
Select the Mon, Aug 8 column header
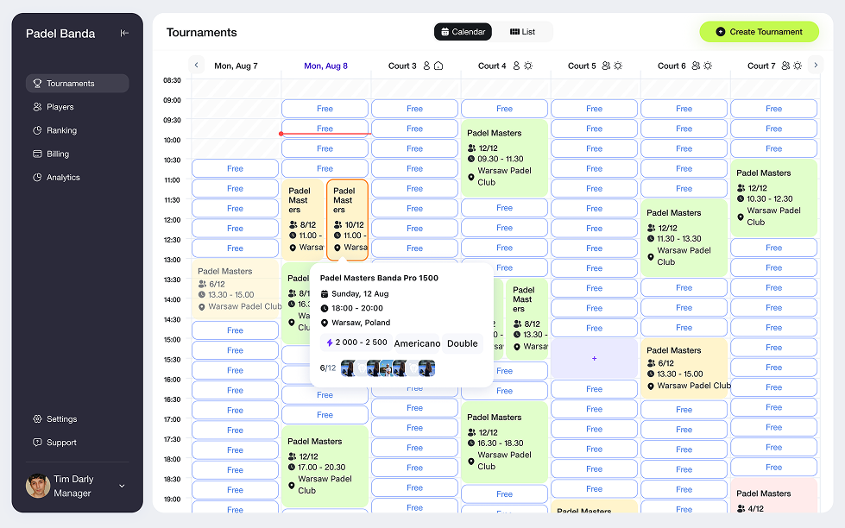pyautogui.click(x=325, y=66)
